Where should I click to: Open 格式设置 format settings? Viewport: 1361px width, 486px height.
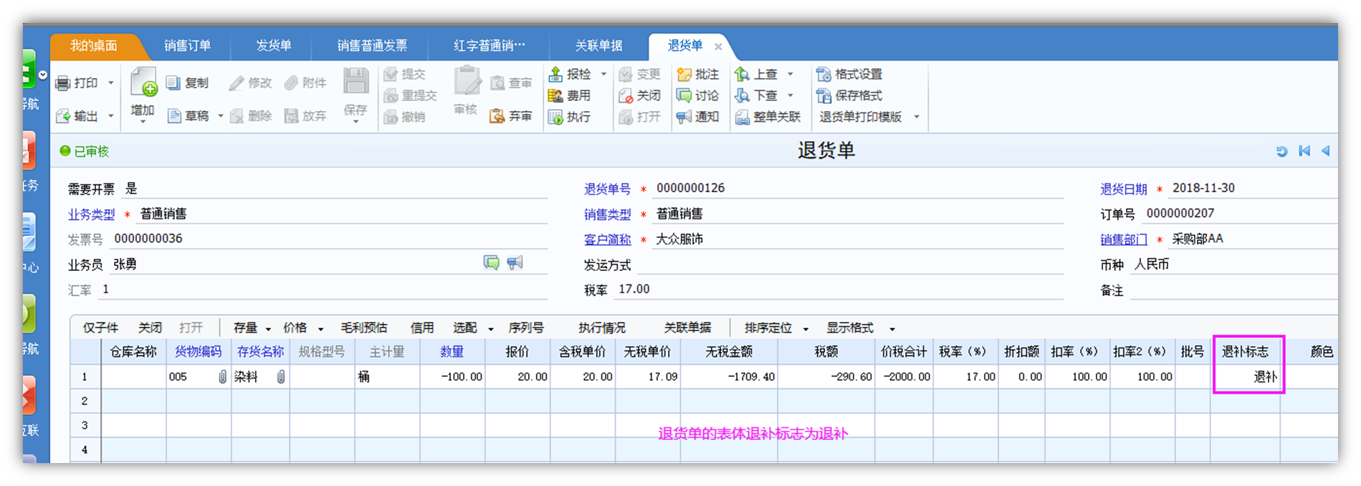point(849,74)
